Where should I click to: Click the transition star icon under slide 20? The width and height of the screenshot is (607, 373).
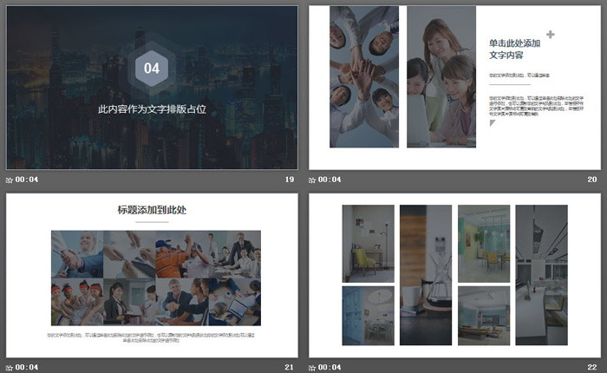(312, 180)
